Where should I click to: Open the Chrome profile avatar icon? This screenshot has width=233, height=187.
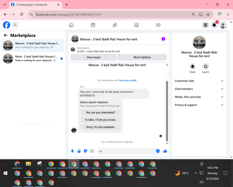219,14
